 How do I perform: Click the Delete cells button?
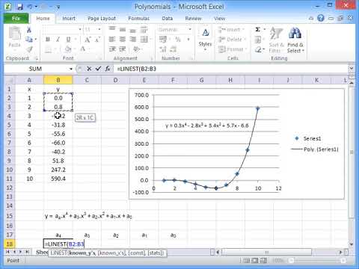231,40
